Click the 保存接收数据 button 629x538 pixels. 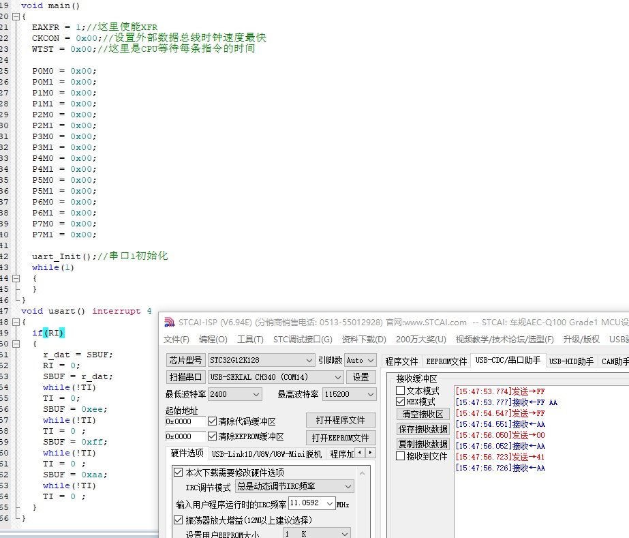click(x=423, y=429)
